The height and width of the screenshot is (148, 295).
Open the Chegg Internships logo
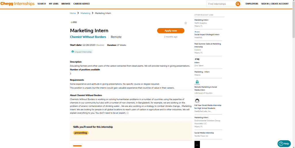point(17,4)
